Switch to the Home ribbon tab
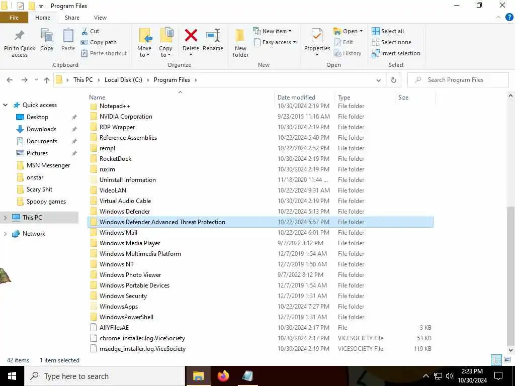The width and height of the screenshot is (515, 386). pos(43,18)
